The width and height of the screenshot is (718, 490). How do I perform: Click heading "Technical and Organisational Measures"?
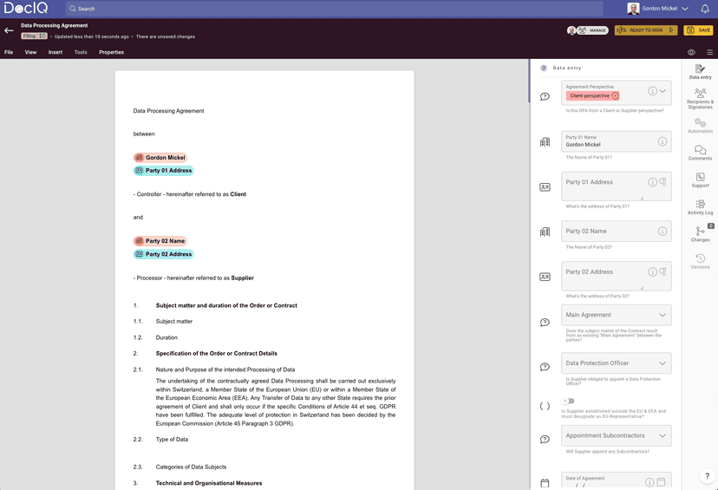(x=209, y=483)
